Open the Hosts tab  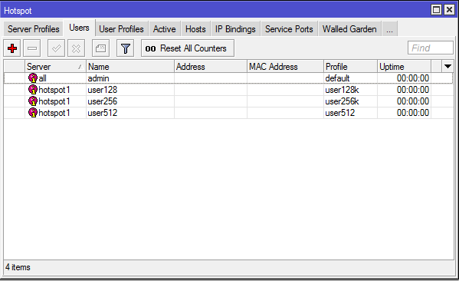point(195,29)
